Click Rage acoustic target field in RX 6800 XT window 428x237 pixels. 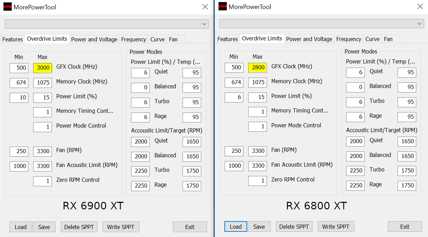tap(407, 185)
